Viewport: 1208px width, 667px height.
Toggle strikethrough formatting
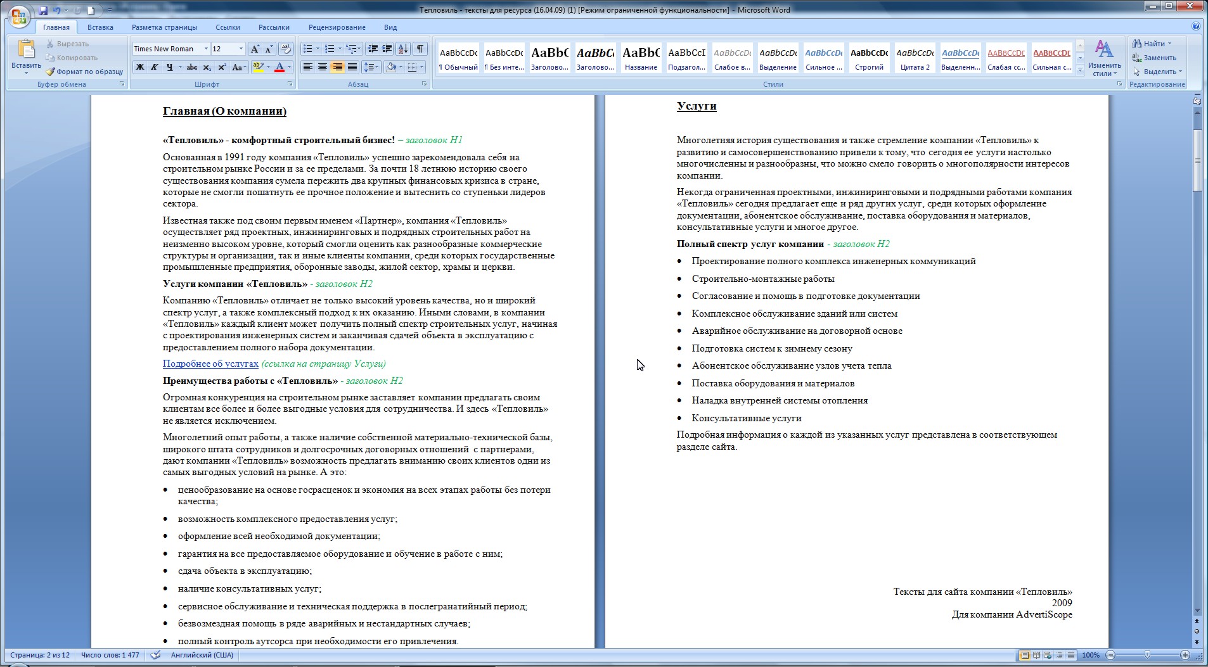(192, 67)
